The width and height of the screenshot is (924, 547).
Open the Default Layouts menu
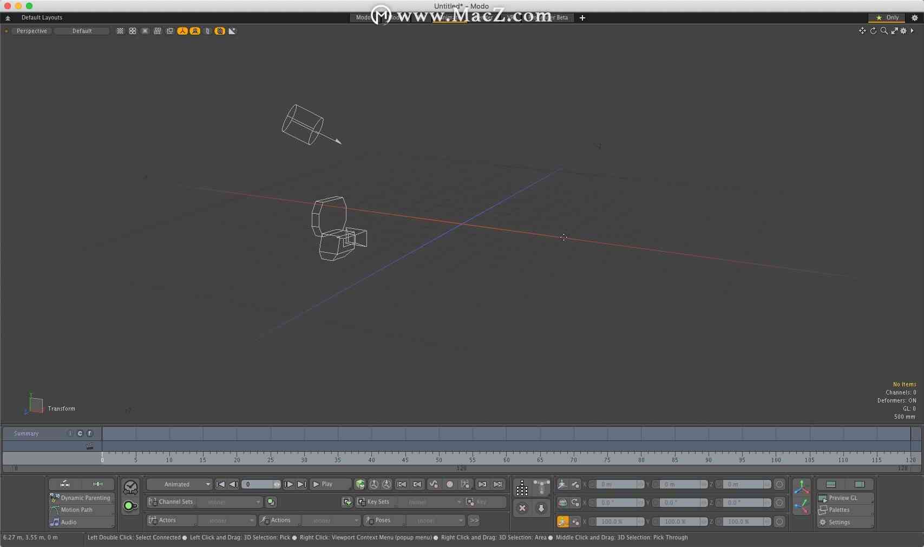point(42,17)
